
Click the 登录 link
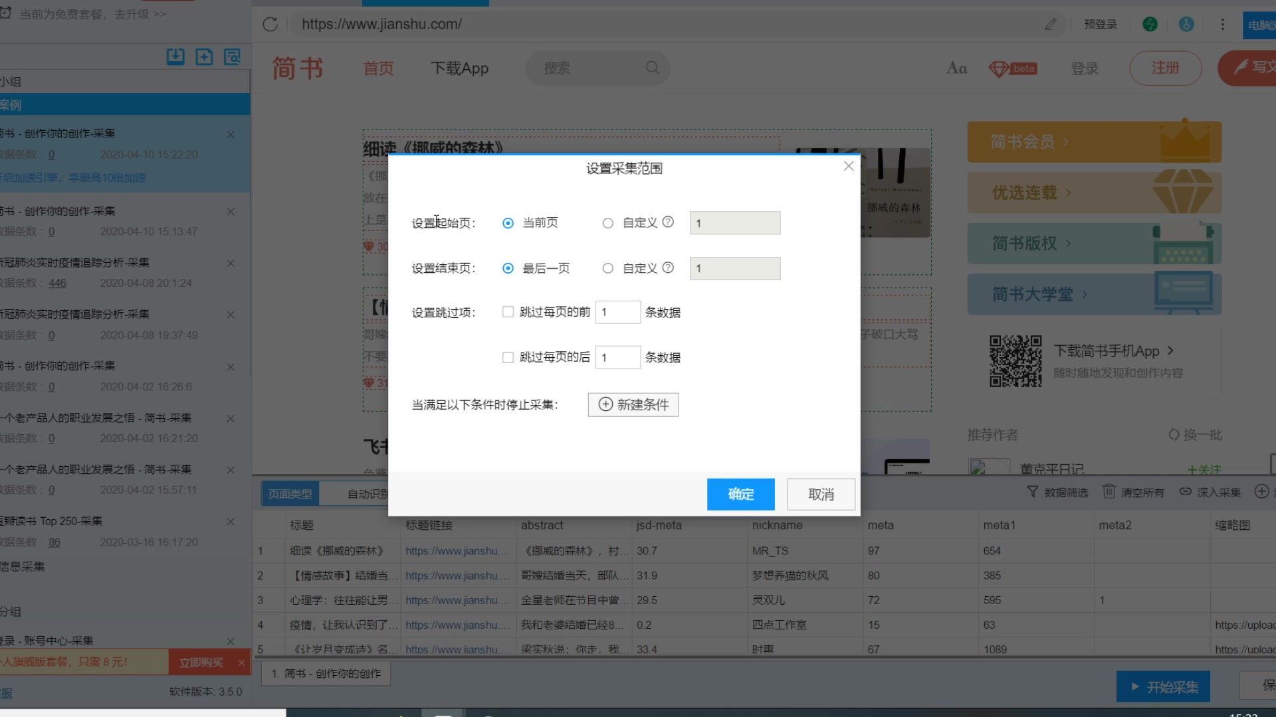tap(1085, 68)
